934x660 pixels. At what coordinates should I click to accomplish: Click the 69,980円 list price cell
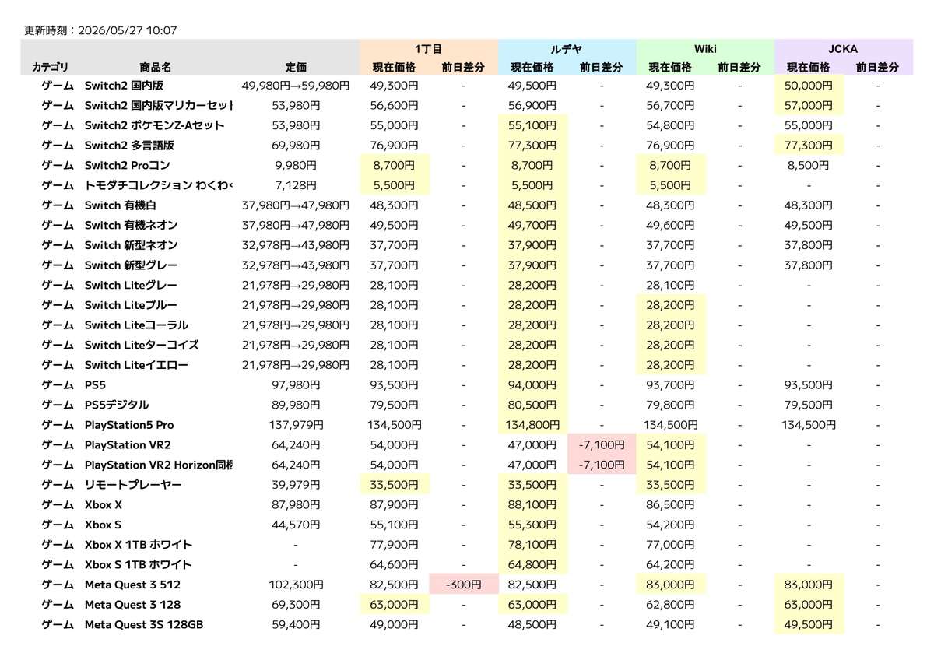pos(296,146)
